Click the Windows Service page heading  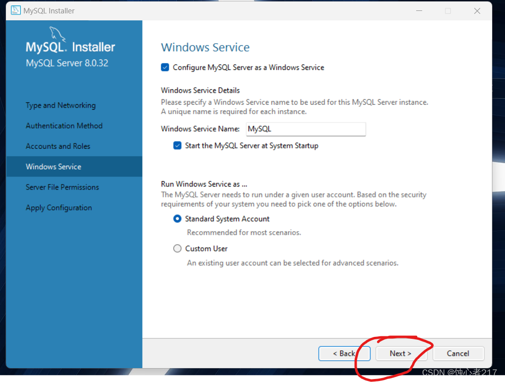(205, 47)
